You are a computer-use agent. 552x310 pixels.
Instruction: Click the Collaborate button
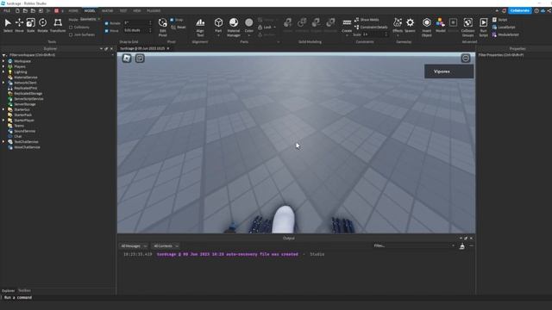click(519, 10)
